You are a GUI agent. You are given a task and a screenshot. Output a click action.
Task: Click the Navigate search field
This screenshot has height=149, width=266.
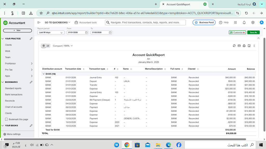tap(145, 23)
